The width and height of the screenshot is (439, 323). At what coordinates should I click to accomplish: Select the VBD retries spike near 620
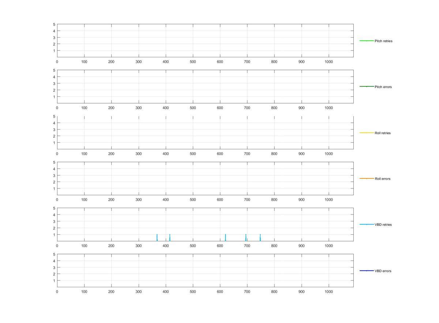(225, 238)
